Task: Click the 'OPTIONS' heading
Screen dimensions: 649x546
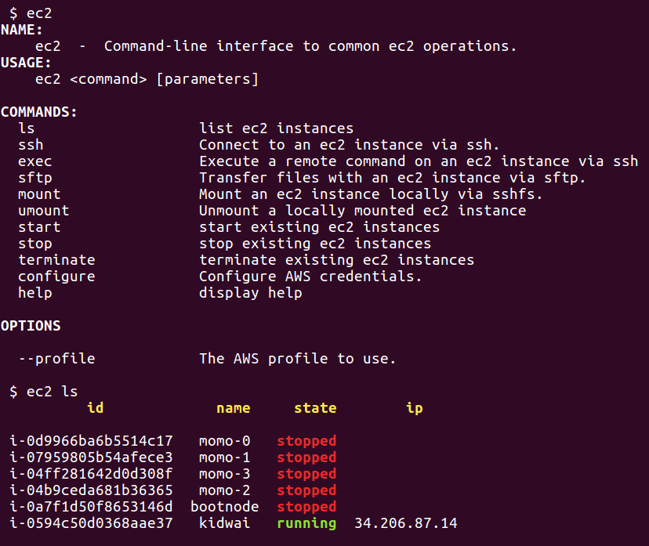Action: point(31,326)
